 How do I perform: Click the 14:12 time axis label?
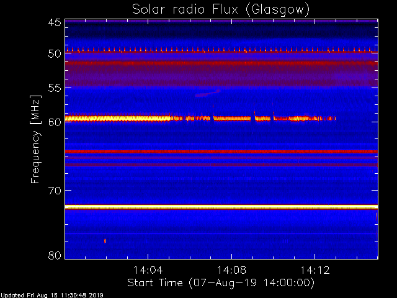click(315, 270)
